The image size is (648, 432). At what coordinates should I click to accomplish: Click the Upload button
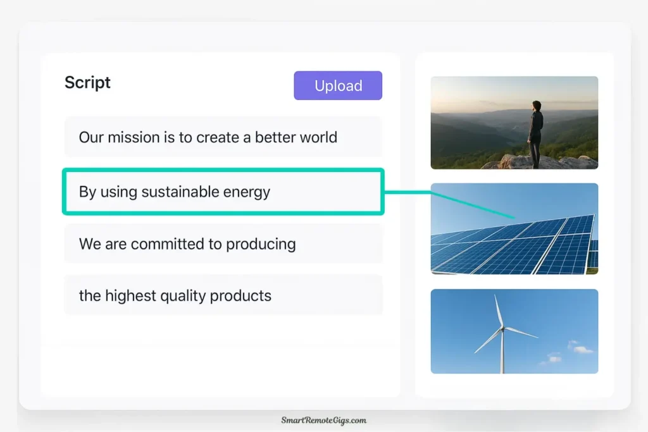pyautogui.click(x=338, y=85)
